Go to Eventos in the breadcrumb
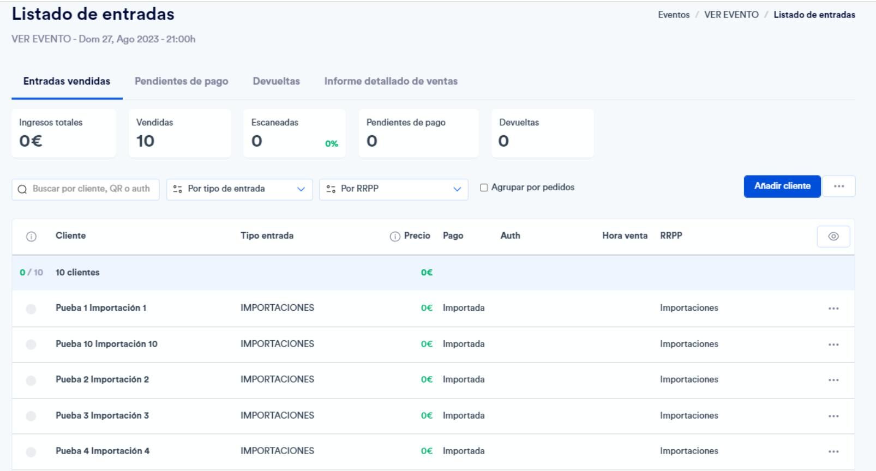The height and width of the screenshot is (471, 876). point(674,15)
